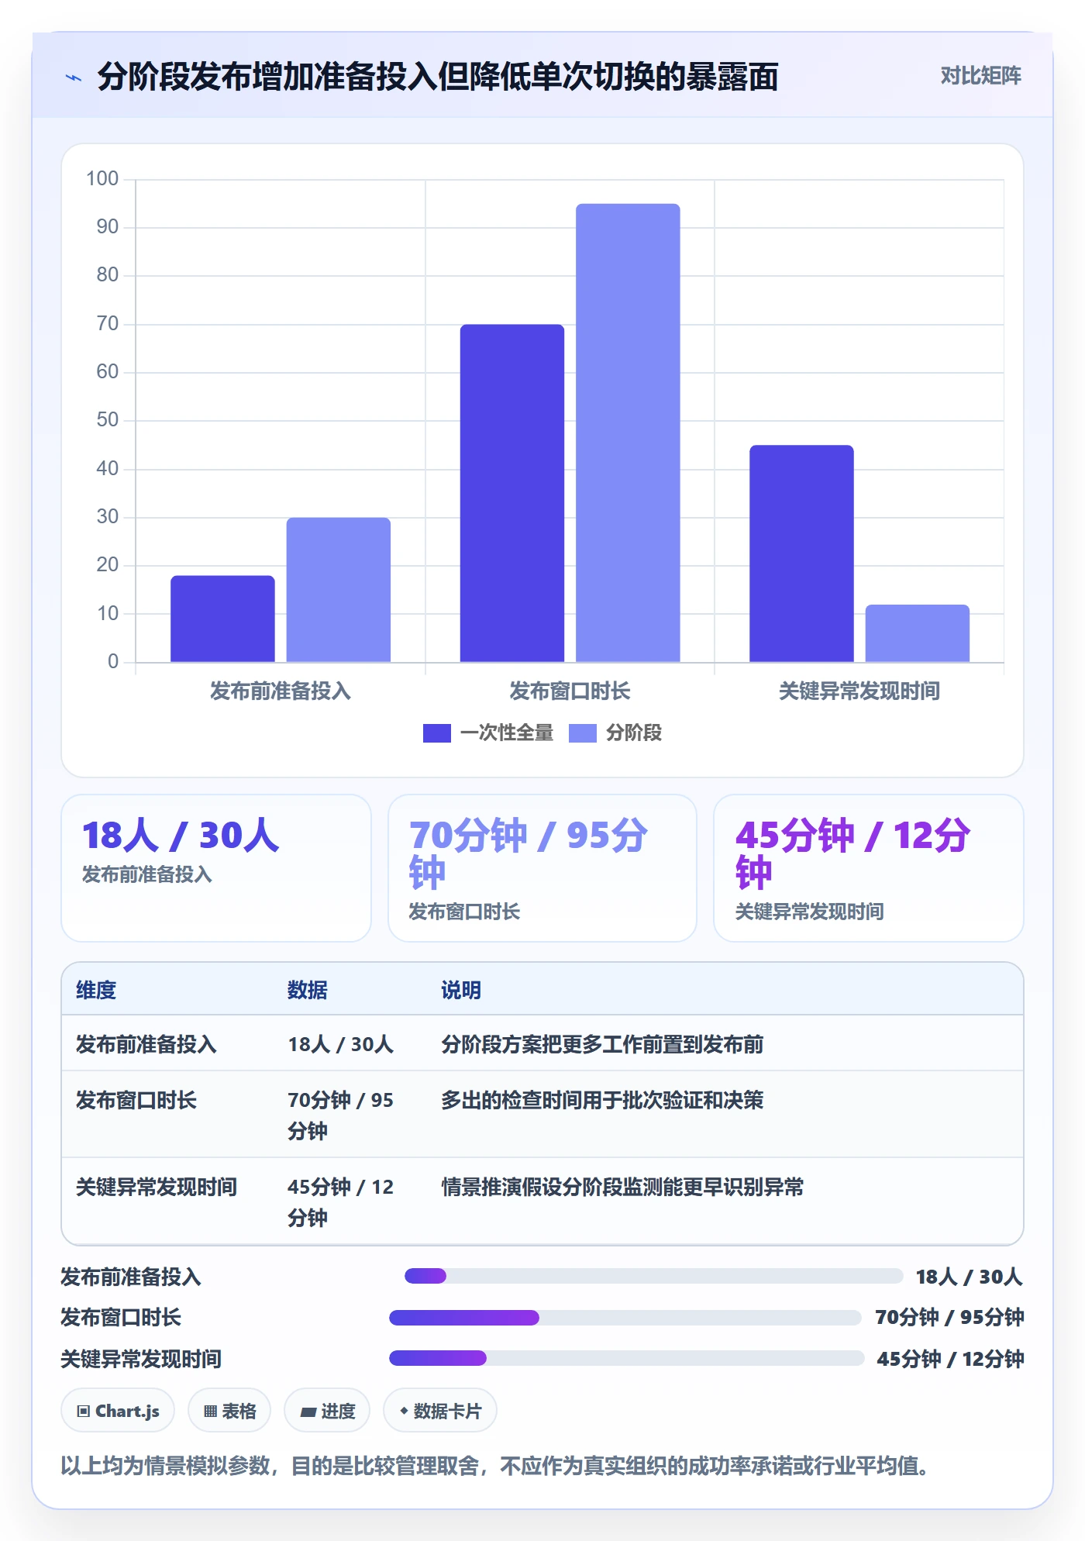This screenshot has height=1541, width=1085.
Task: Click the 表格 tag chip
Action: [x=229, y=1411]
